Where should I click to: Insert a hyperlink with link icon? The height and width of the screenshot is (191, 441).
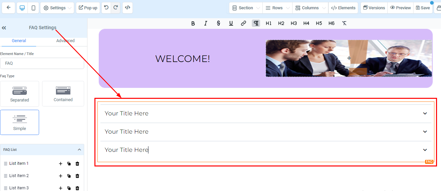pyautogui.click(x=244, y=23)
